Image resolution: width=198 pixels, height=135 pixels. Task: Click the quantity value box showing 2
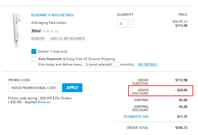tap(122, 24)
